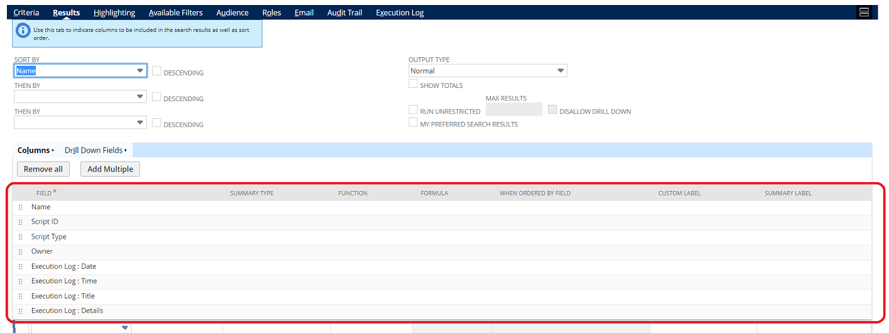This screenshot has height=333, width=889.
Task: Click the Custom Label column header
Action: pos(679,193)
